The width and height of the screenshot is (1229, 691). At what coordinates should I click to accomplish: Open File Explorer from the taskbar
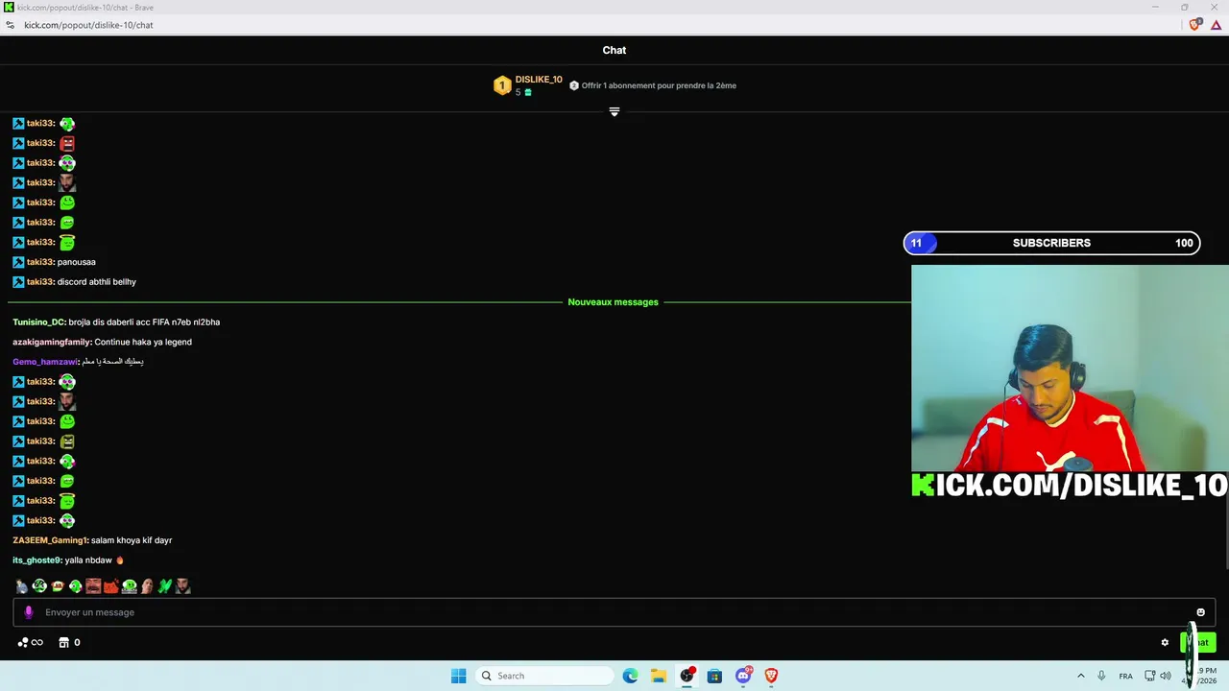pos(658,676)
